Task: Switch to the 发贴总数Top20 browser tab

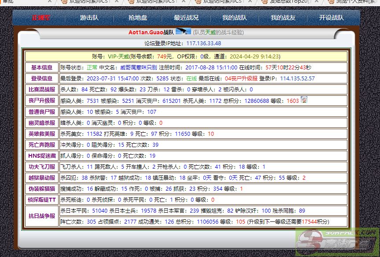Action: [x=291, y=2]
